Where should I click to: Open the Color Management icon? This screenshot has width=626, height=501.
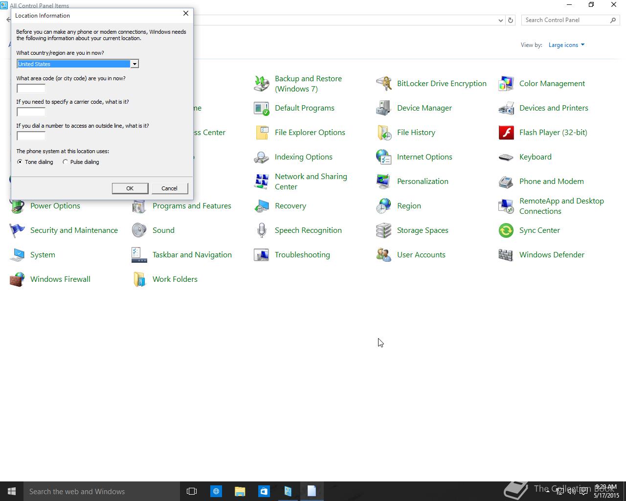(506, 84)
